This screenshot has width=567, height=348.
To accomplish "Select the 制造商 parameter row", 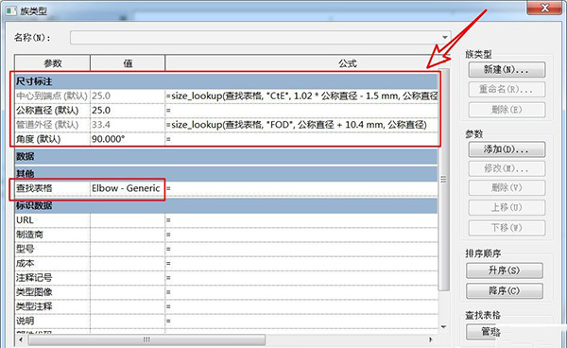I will [226, 235].
